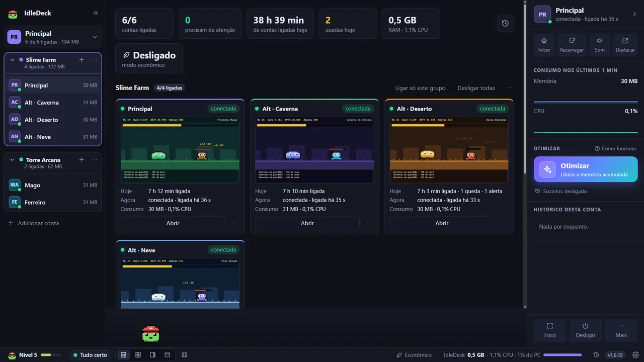Select the Alt · Neve account in the sidebar
Viewport: 644px width, 362px height.
point(53,137)
